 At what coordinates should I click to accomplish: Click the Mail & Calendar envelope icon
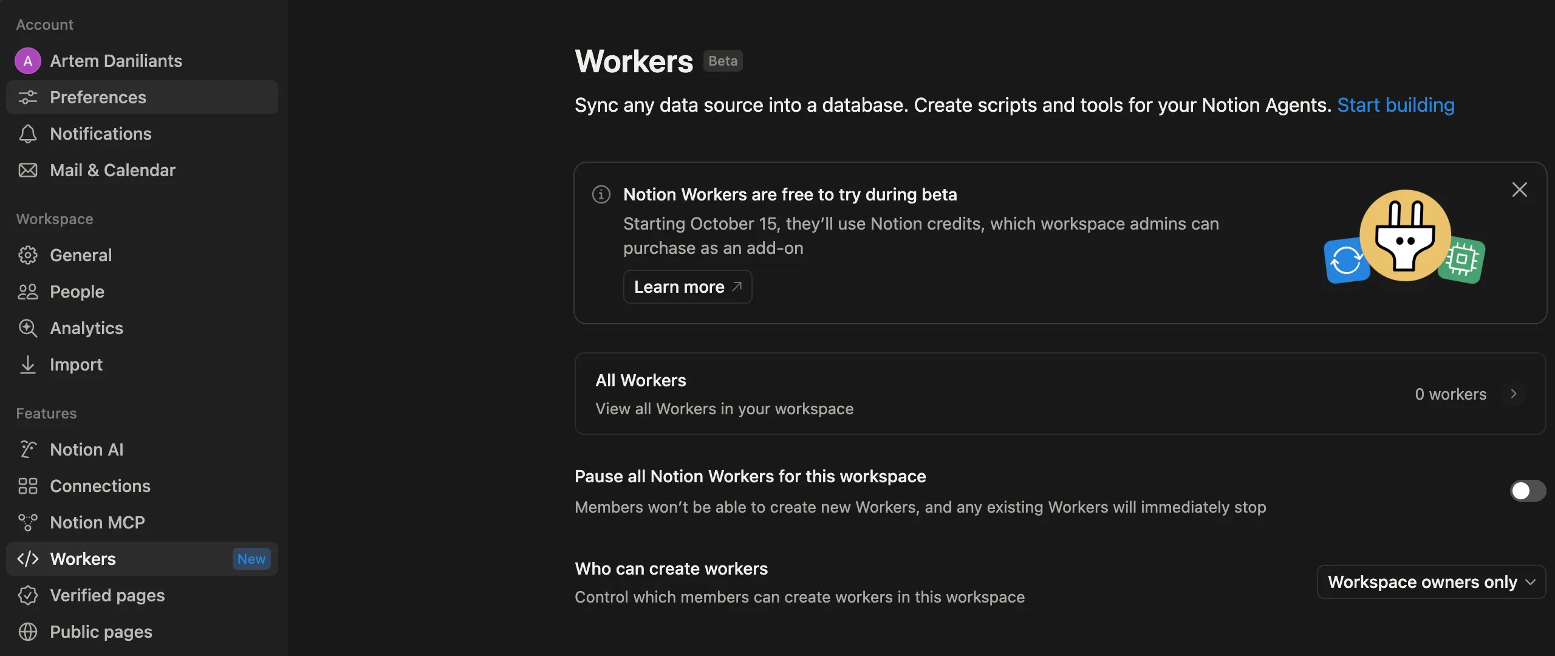(28, 170)
